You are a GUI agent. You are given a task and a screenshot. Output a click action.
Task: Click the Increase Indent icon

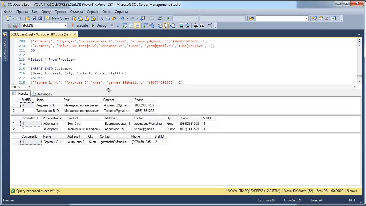click(202, 25)
